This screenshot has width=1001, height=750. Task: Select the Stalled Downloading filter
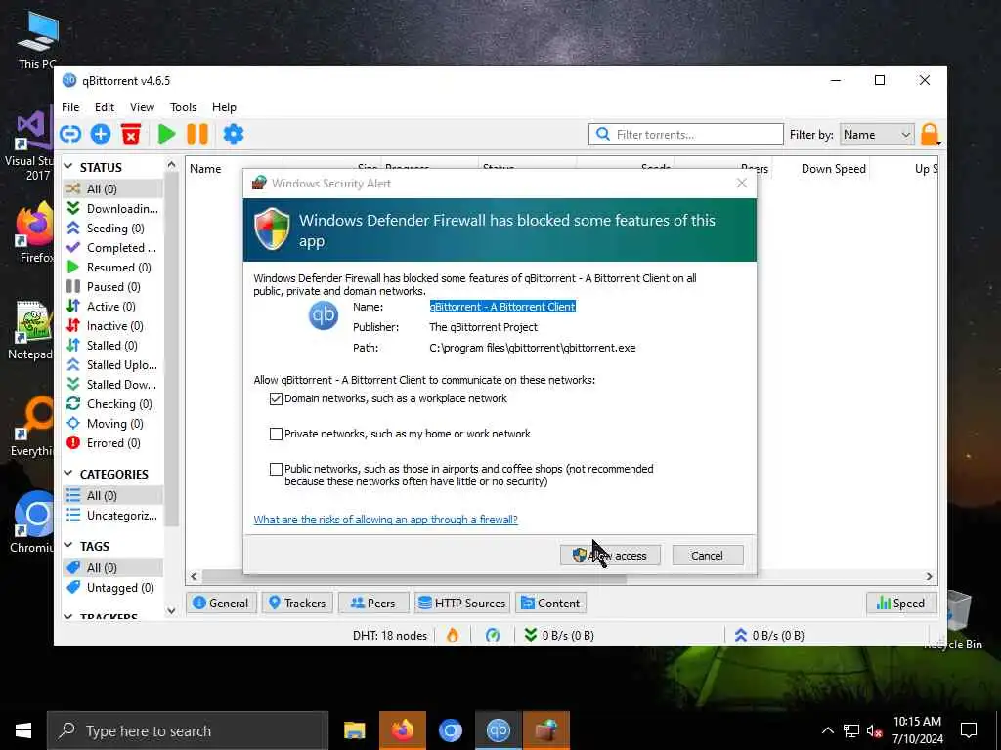pyautogui.click(x=112, y=385)
